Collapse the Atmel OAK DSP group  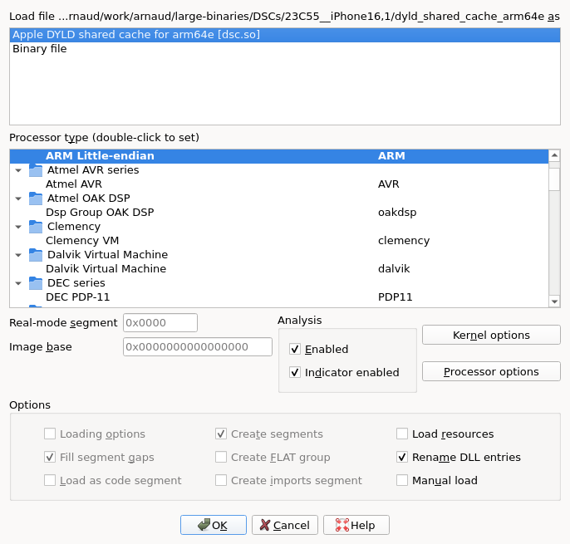tap(18, 198)
